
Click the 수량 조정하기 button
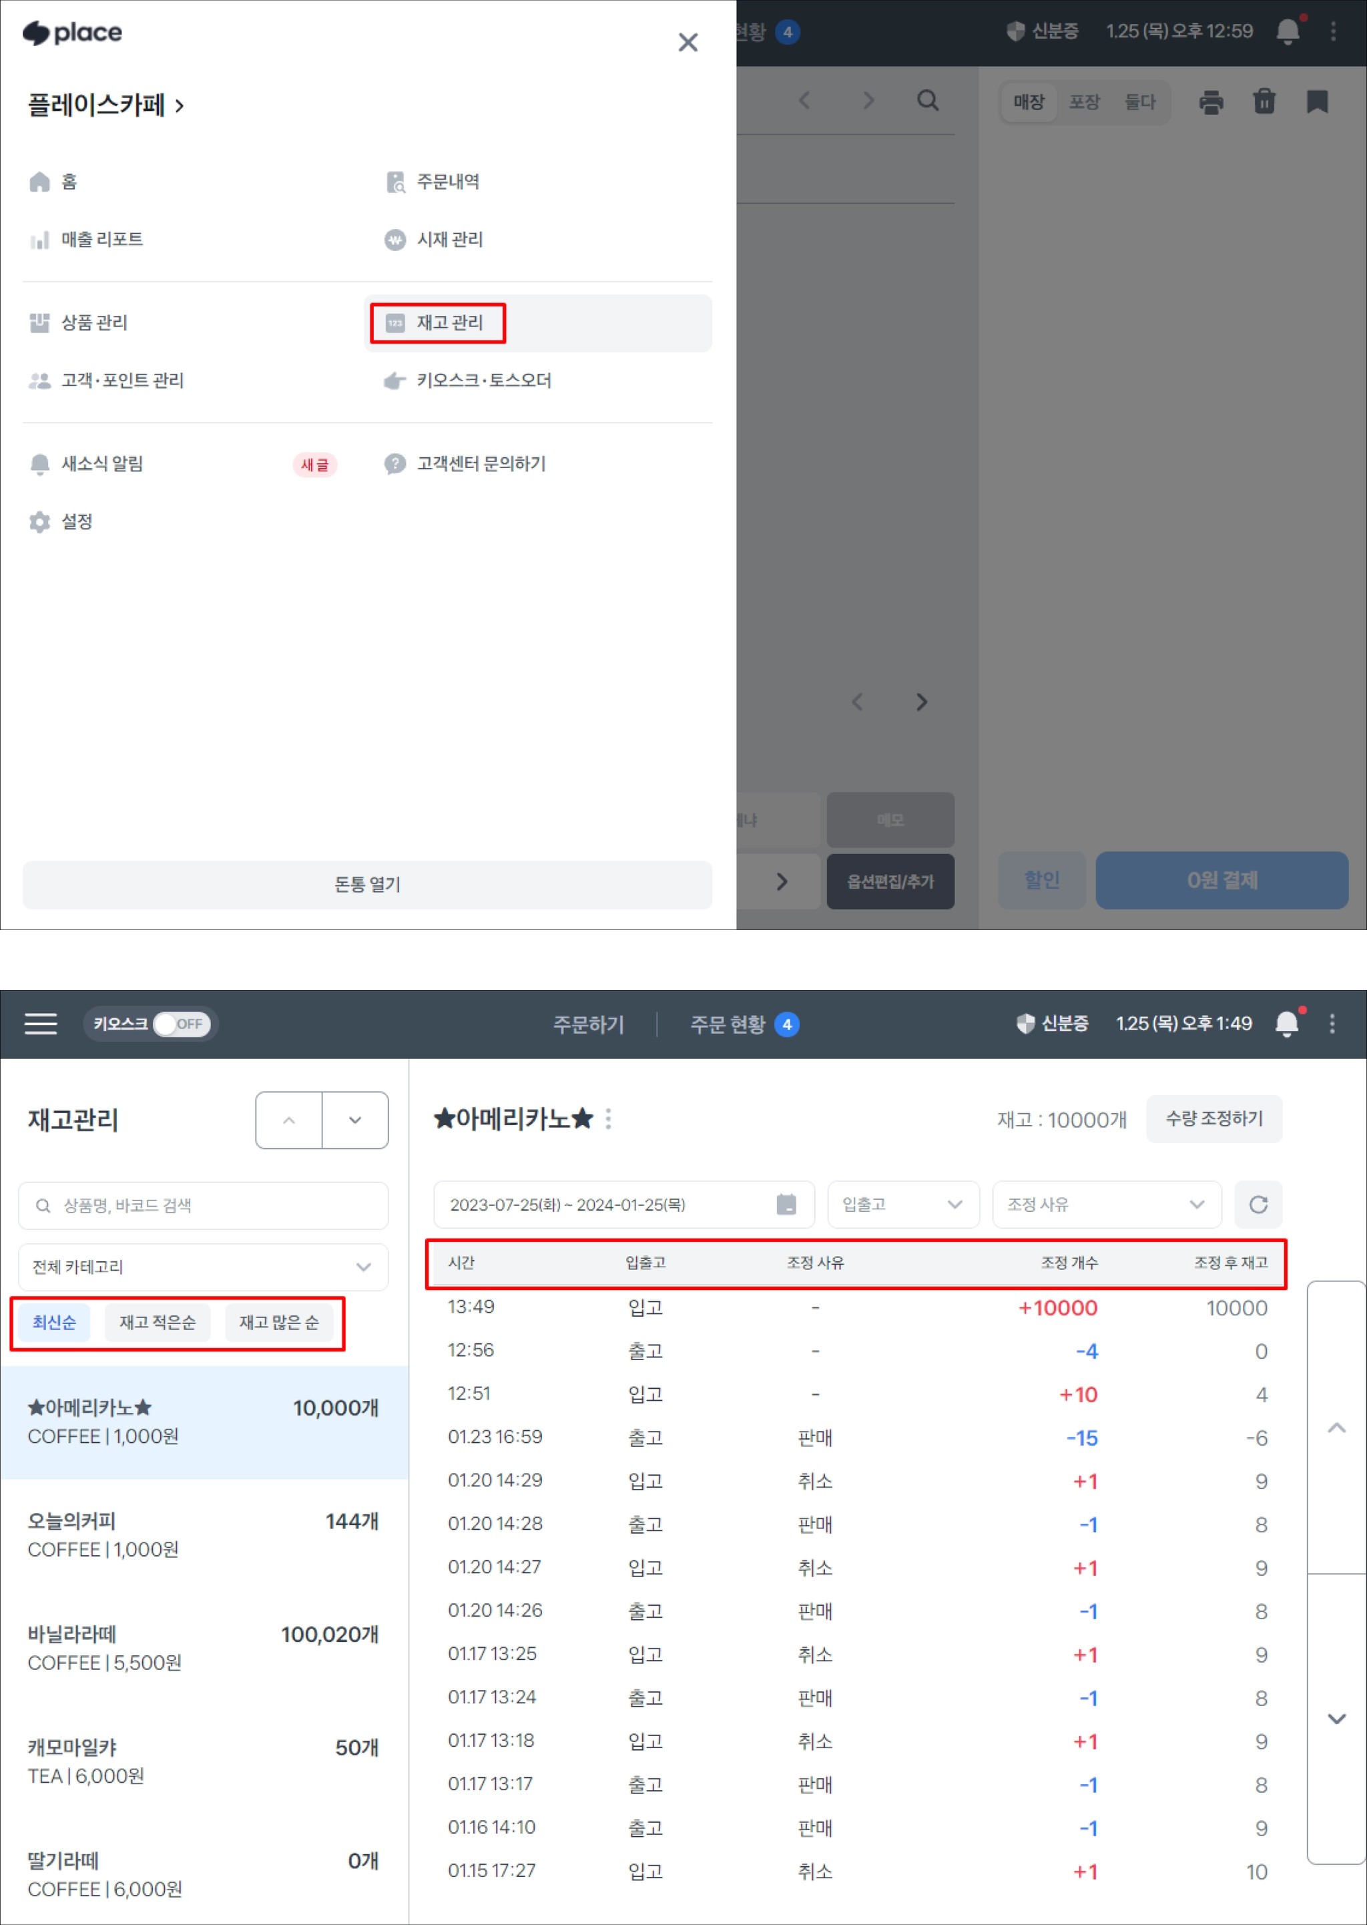[1213, 1118]
